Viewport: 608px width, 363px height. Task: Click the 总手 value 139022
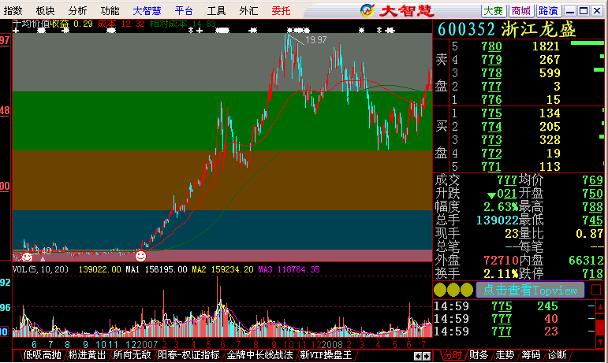498,220
